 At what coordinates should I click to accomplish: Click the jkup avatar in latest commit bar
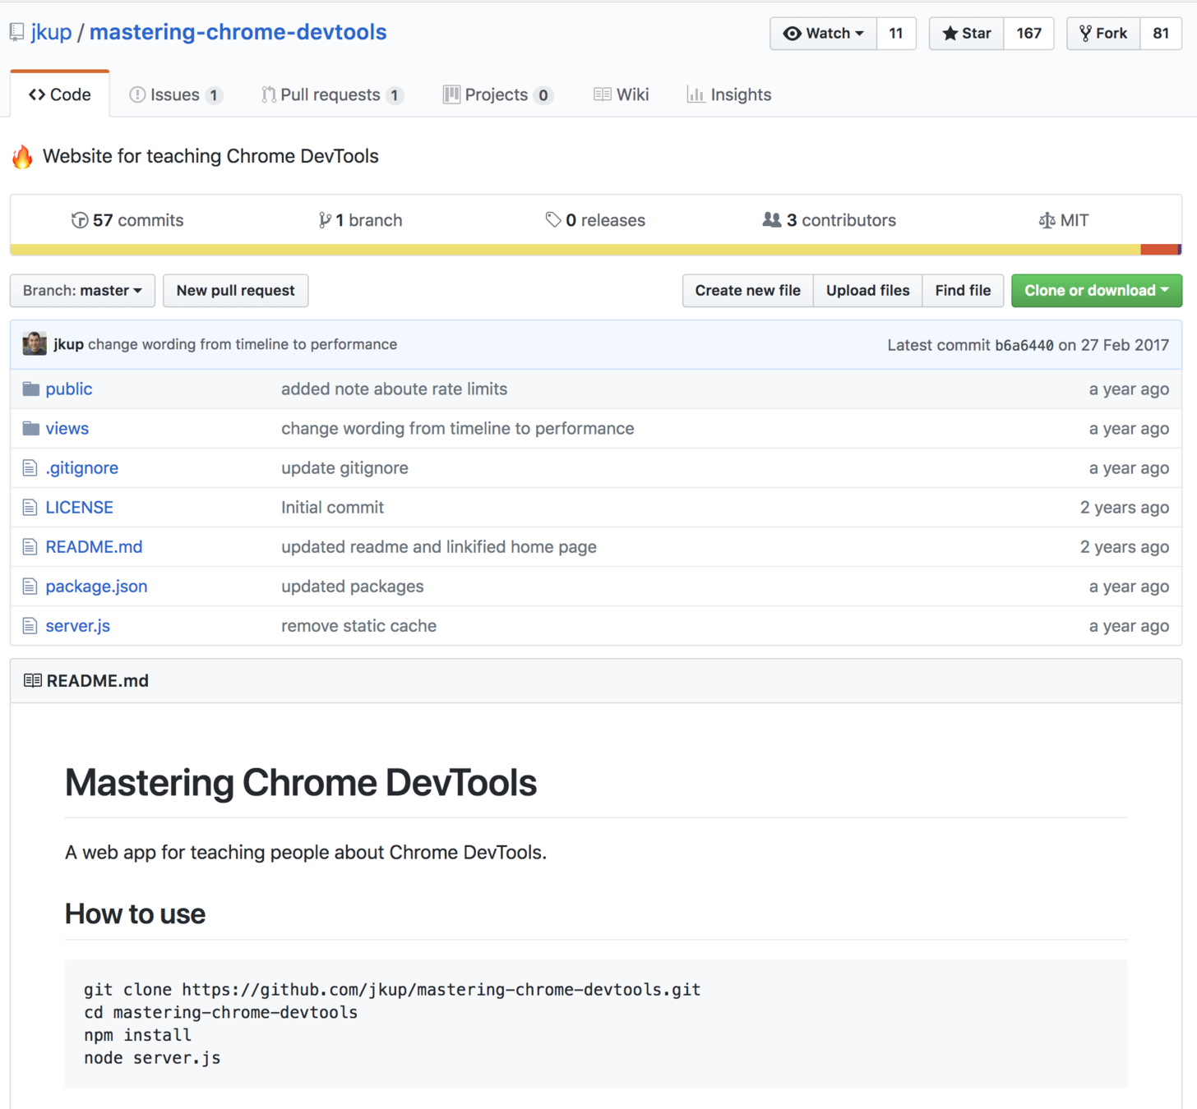click(35, 343)
